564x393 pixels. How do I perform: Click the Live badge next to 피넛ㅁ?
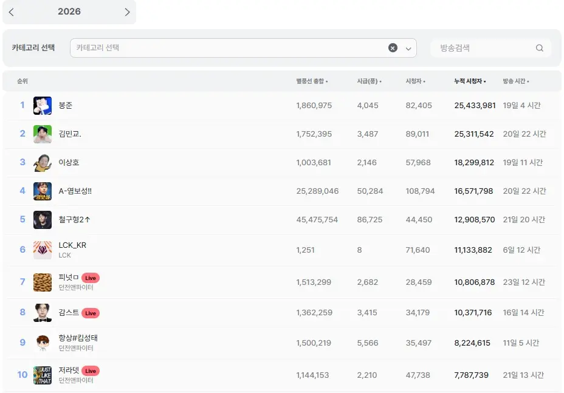coord(90,278)
